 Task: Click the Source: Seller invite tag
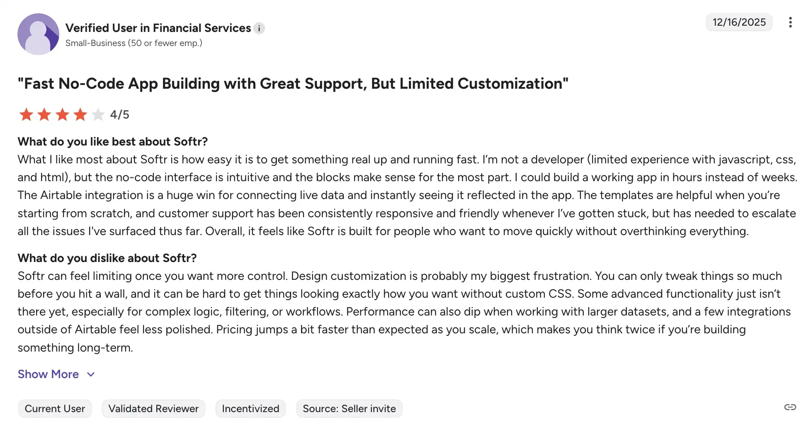click(349, 409)
